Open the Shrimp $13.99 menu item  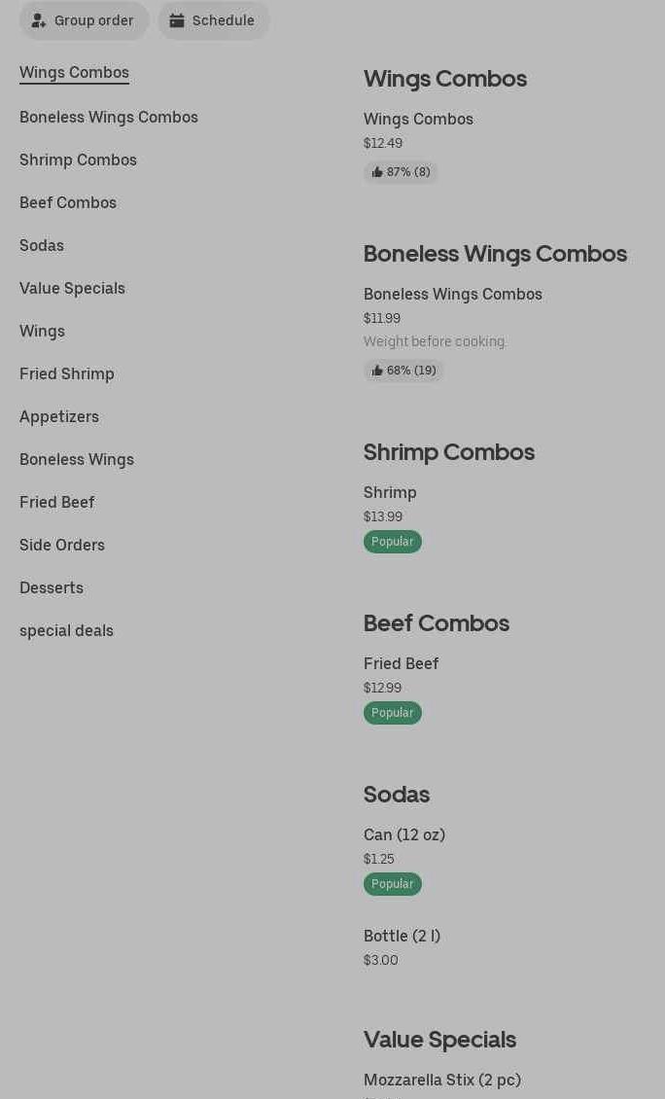pyautogui.click(x=390, y=493)
